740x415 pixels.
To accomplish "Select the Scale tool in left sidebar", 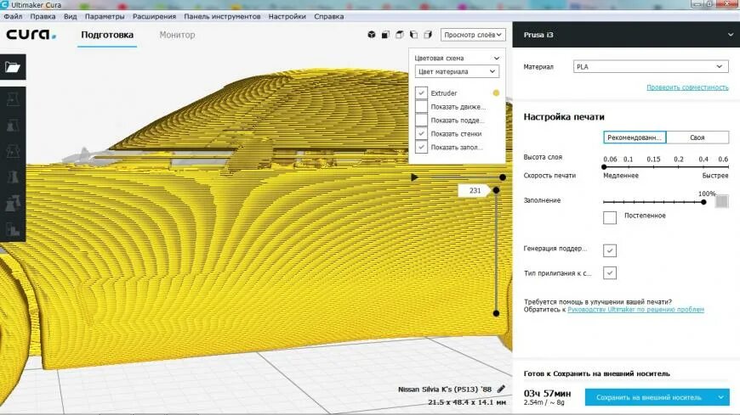I will pos(13,126).
